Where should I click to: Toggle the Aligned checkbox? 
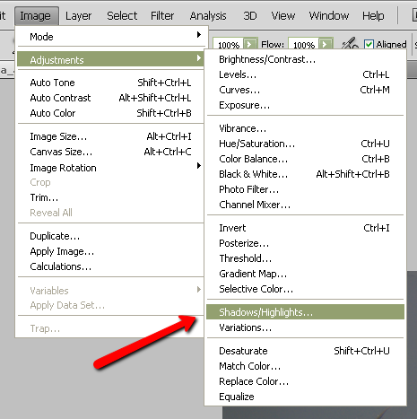pos(369,44)
